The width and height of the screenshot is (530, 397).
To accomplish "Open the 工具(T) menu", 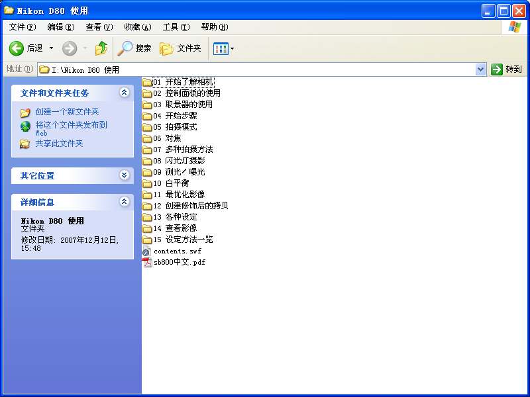I will point(176,27).
